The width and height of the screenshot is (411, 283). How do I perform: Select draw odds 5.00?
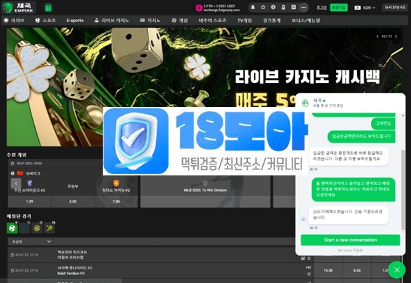pyautogui.click(x=73, y=201)
